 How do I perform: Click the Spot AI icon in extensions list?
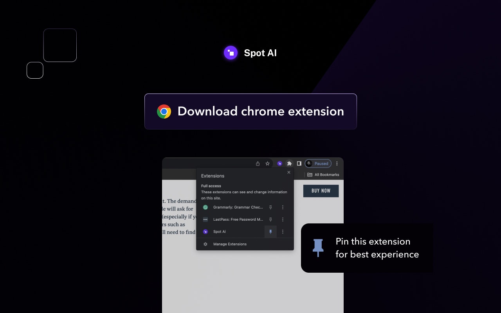tap(205, 232)
